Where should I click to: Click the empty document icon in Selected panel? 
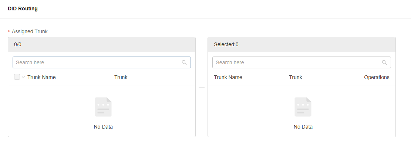[x=303, y=107]
